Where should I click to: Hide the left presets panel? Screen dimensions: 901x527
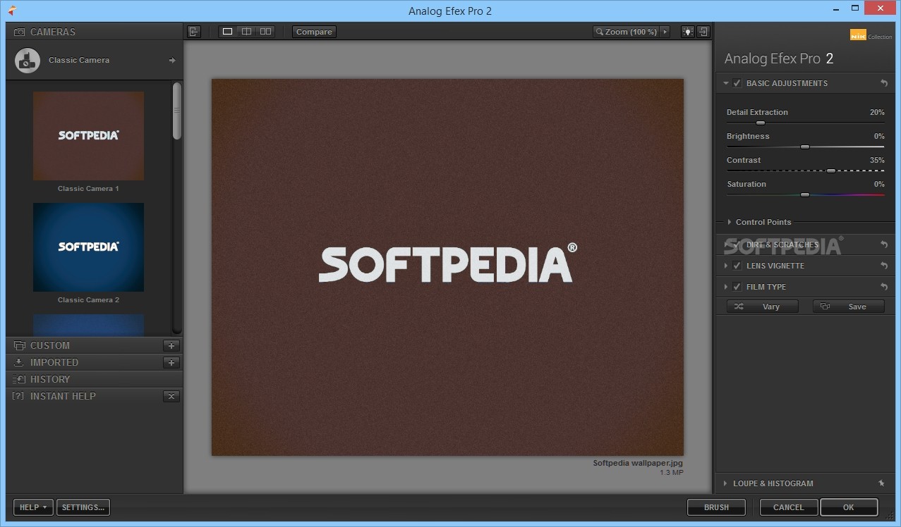coord(194,32)
